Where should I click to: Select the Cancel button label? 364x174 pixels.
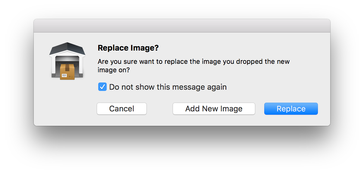click(x=122, y=109)
